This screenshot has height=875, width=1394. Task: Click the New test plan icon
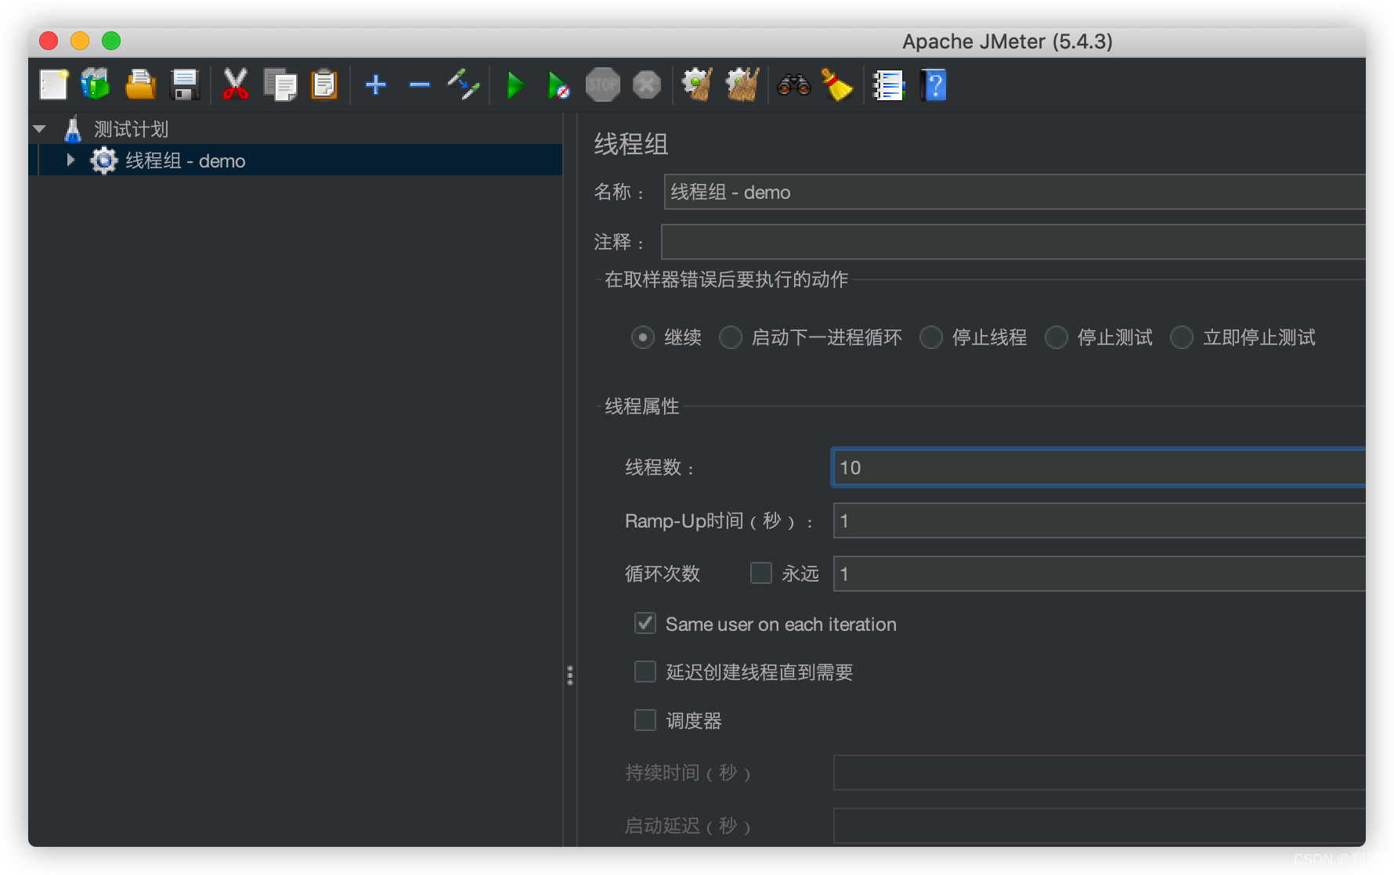click(x=53, y=85)
